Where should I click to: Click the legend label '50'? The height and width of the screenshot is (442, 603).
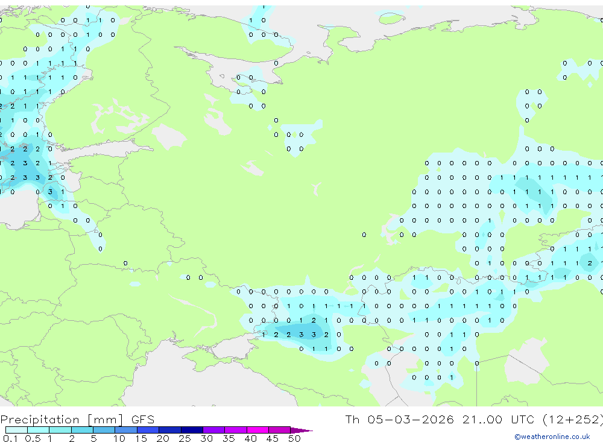294,438
